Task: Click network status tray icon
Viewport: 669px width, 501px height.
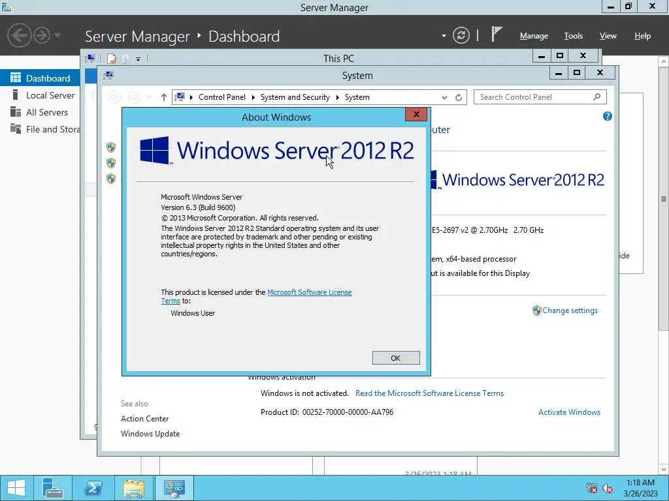Action: (x=592, y=488)
